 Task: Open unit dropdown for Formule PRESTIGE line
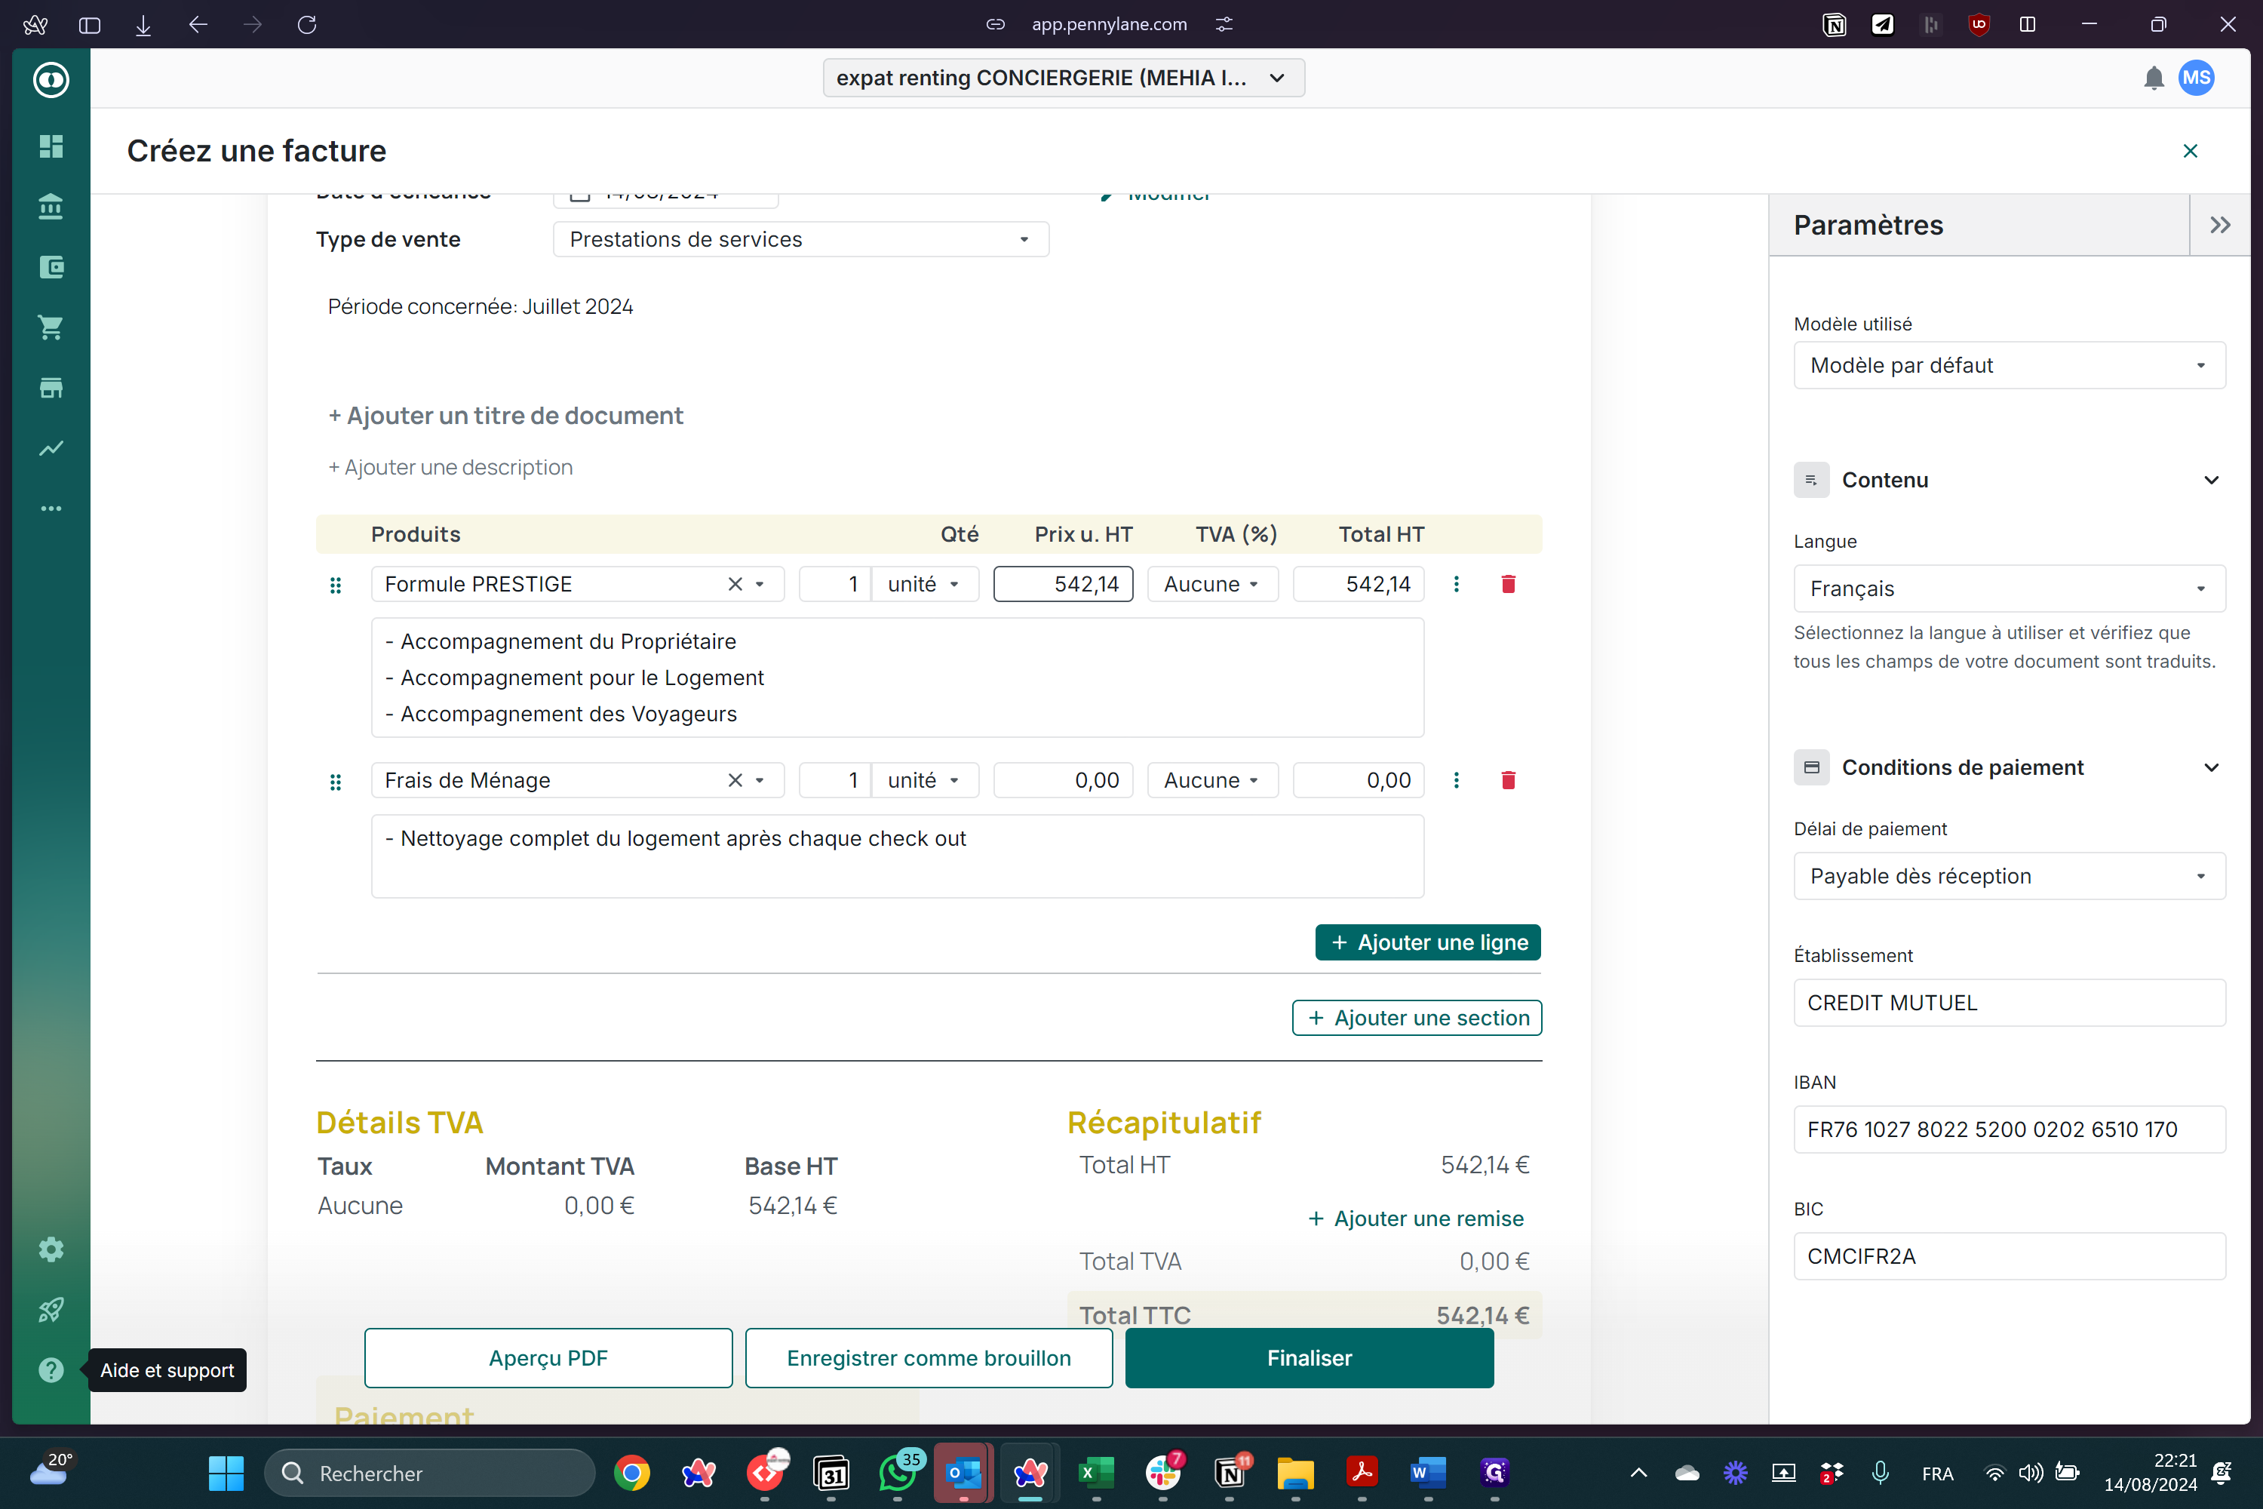925,584
